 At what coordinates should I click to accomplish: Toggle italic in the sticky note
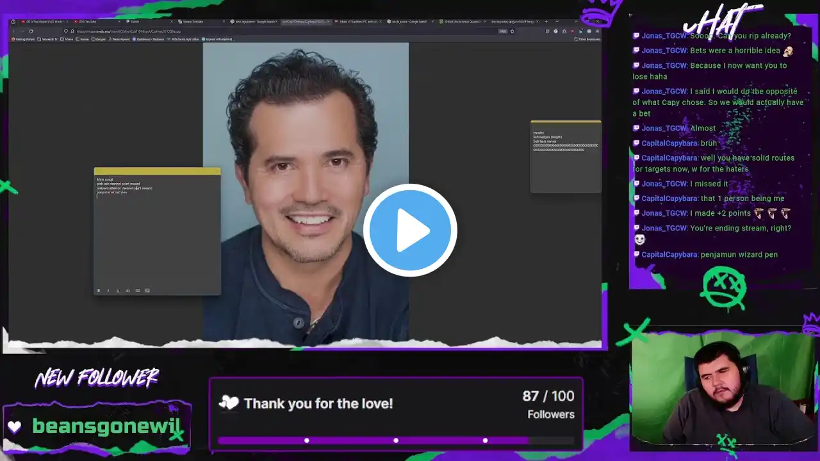pos(108,291)
